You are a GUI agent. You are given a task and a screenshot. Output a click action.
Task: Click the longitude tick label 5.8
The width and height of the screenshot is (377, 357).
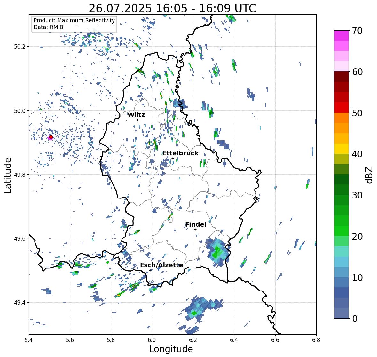pos(111,340)
